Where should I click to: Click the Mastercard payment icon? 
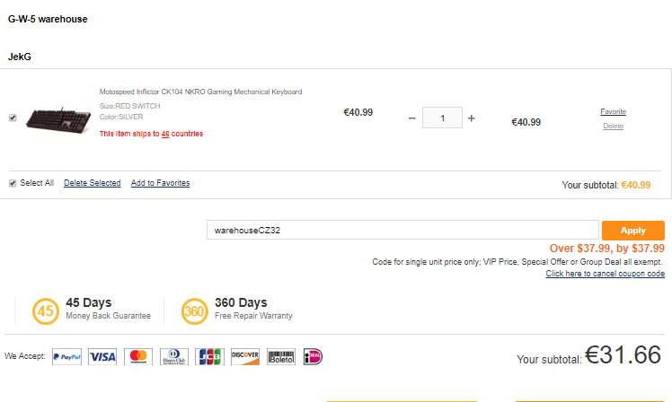[x=138, y=356]
